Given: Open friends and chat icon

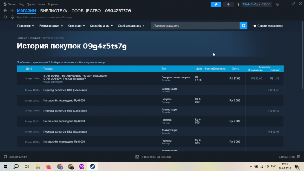Looking at the screenshot, I should [x=298, y=157].
